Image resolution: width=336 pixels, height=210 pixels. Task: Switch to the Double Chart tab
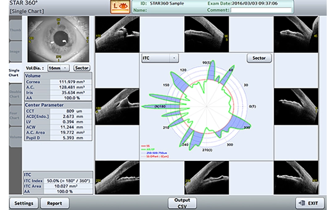point(16,94)
